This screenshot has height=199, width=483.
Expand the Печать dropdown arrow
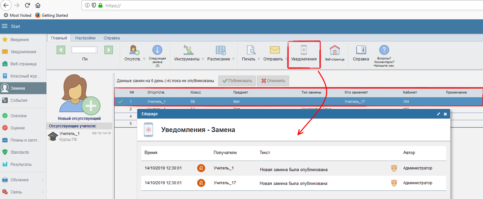coord(259,59)
